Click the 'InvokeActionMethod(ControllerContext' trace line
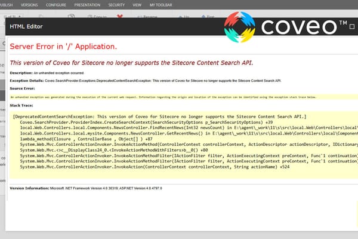 click(x=189, y=145)
